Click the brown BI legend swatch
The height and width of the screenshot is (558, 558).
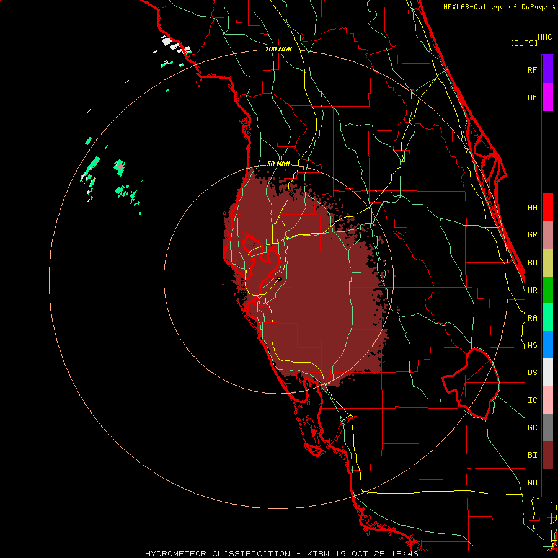coord(547,455)
